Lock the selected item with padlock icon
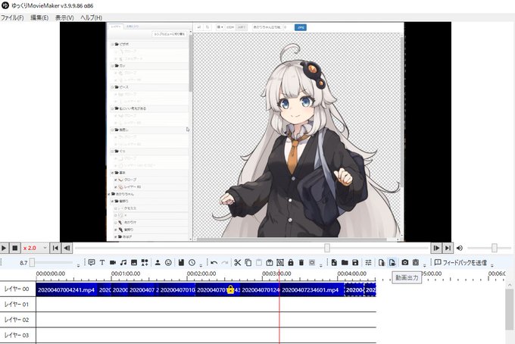The height and width of the screenshot is (344, 515). (x=291, y=262)
